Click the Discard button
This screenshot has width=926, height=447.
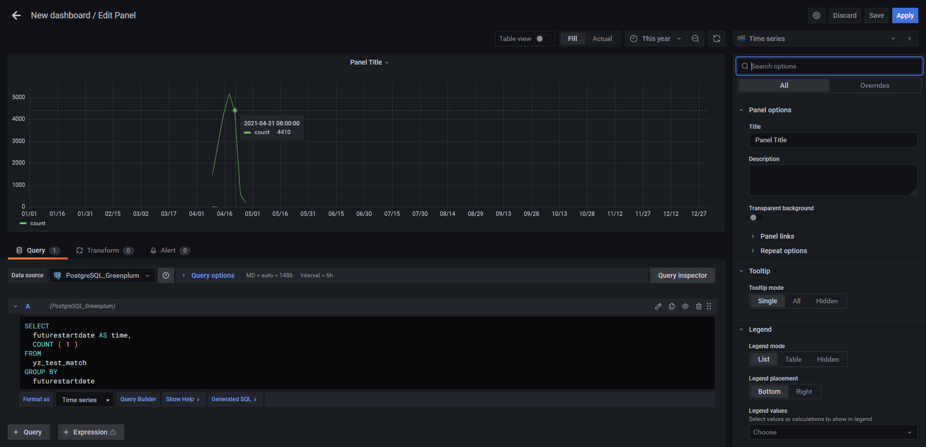[x=844, y=15]
